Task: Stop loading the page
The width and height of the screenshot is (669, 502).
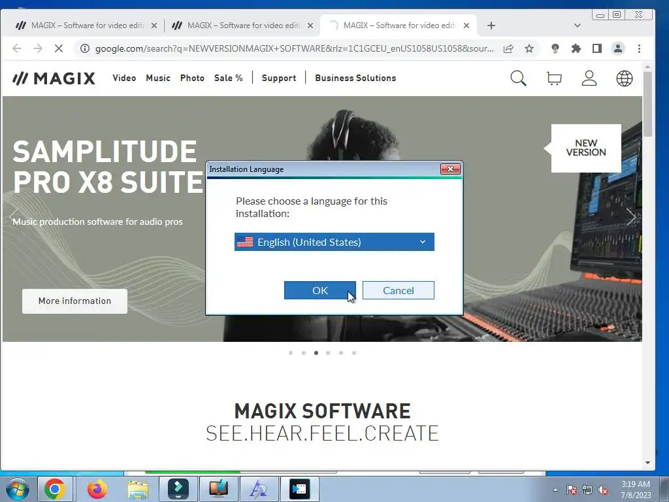Action: [59, 48]
